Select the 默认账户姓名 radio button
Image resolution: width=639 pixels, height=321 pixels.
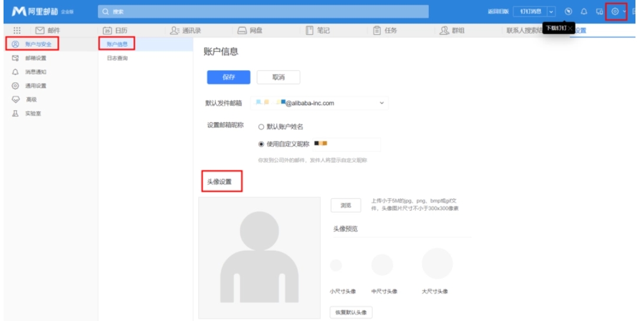(261, 127)
